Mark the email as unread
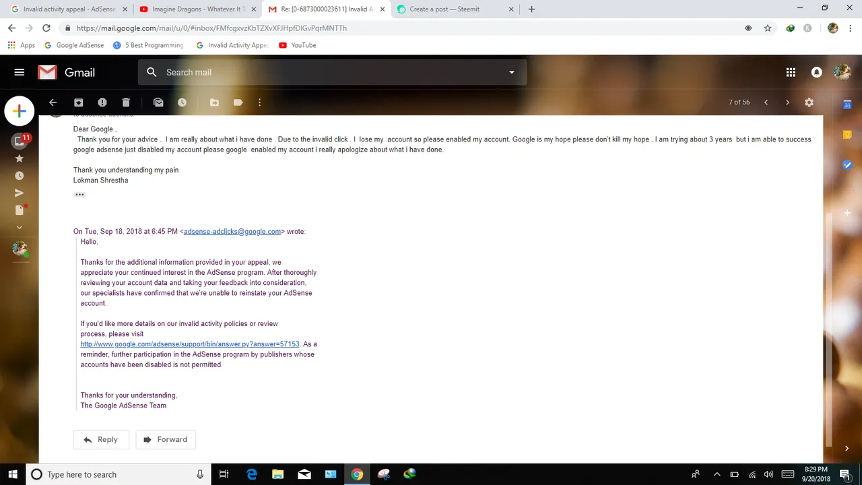This screenshot has height=485, width=862. 158,102
